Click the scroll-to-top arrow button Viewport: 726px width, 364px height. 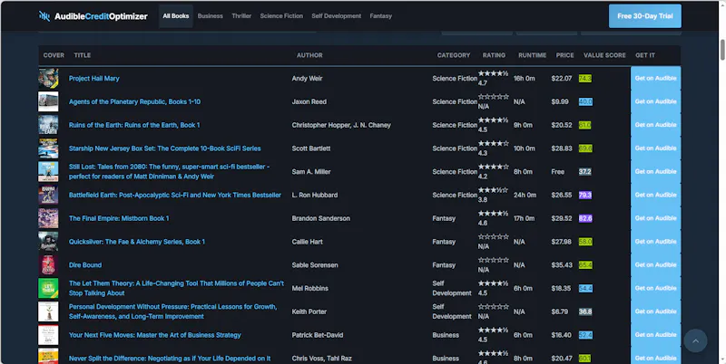pyautogui.click(x=695, y=340)
